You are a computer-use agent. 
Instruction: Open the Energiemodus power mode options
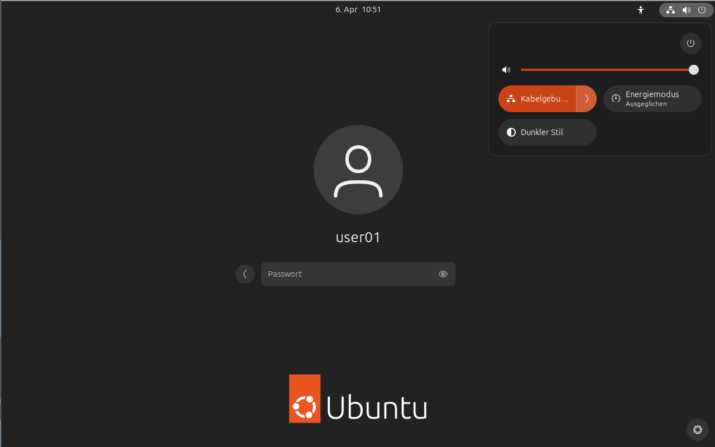coord(652,99)
